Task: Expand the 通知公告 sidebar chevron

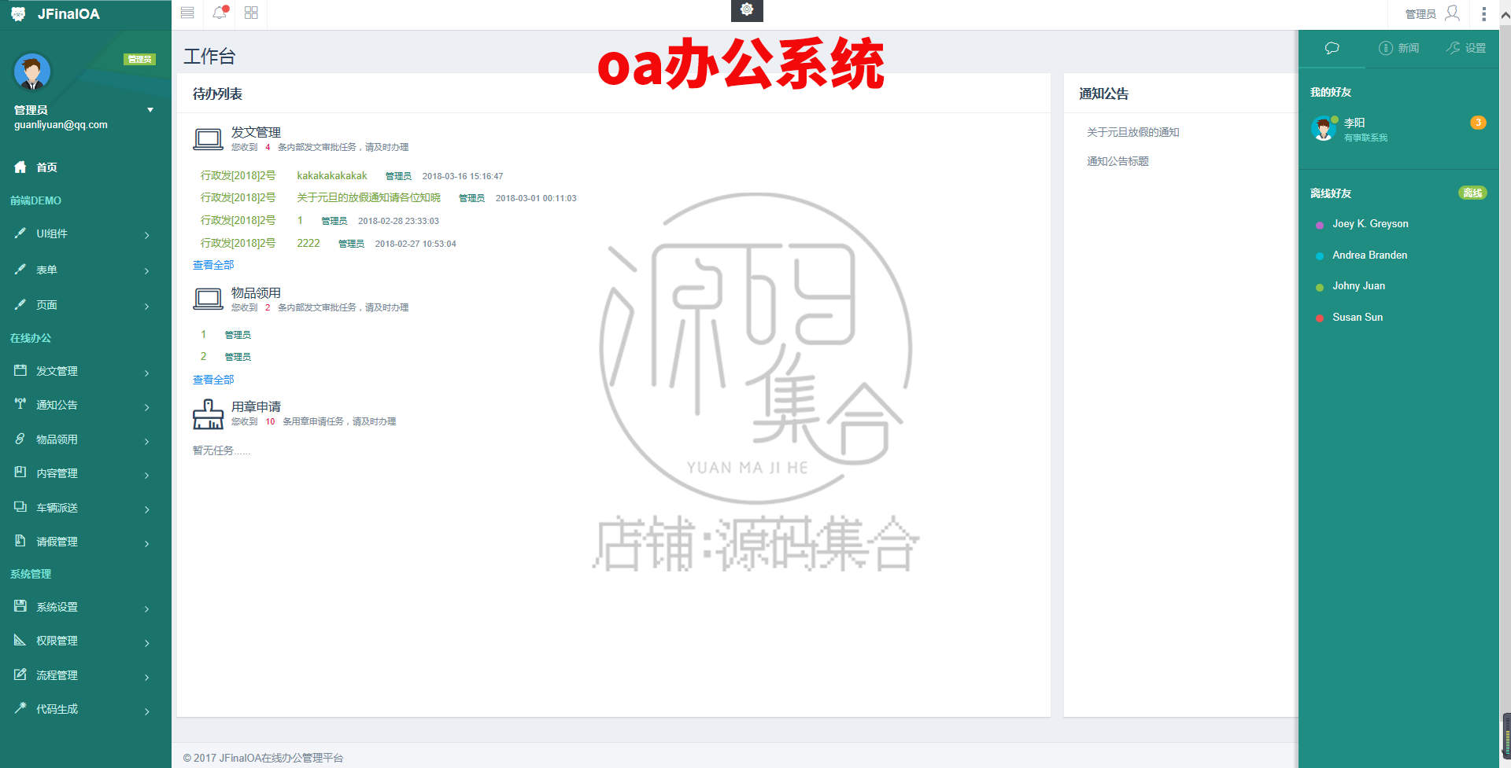Action: point(147,406)
